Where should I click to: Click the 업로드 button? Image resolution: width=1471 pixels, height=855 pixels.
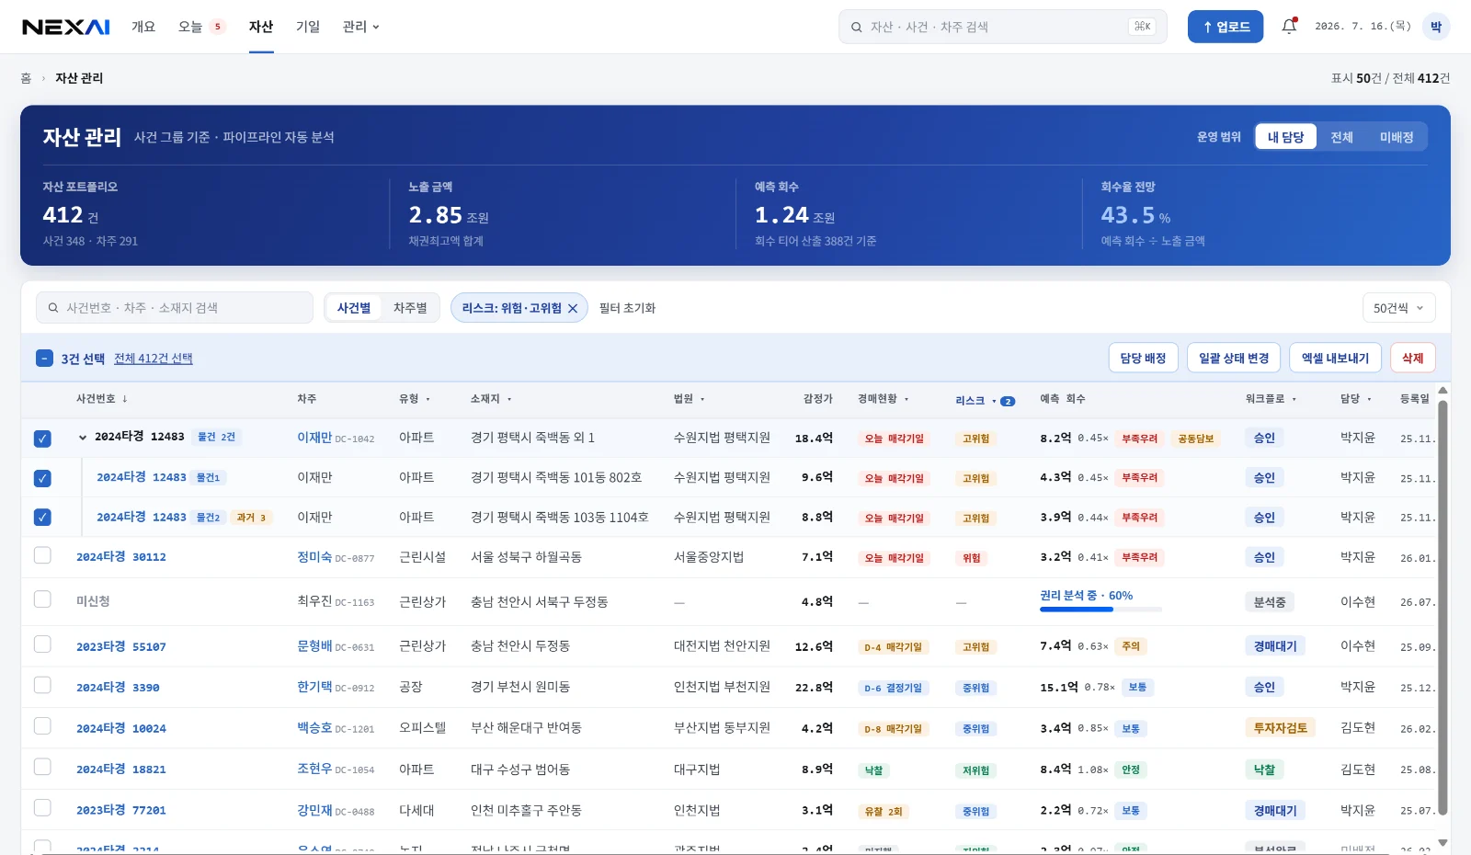pos(1226,27)
